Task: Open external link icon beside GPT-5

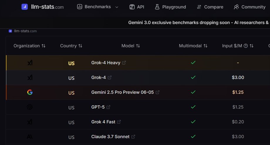Action: [108, 107]
